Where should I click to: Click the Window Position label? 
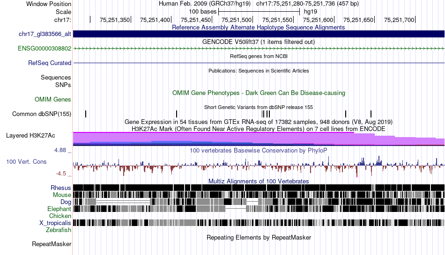pyautogui.click(x=49, y=4)
